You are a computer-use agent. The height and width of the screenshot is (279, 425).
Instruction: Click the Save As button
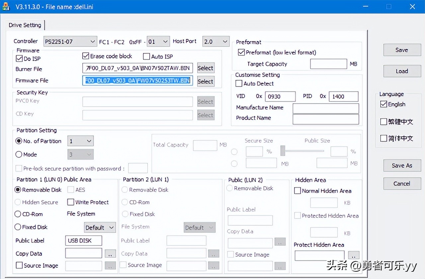click(402, 165)
